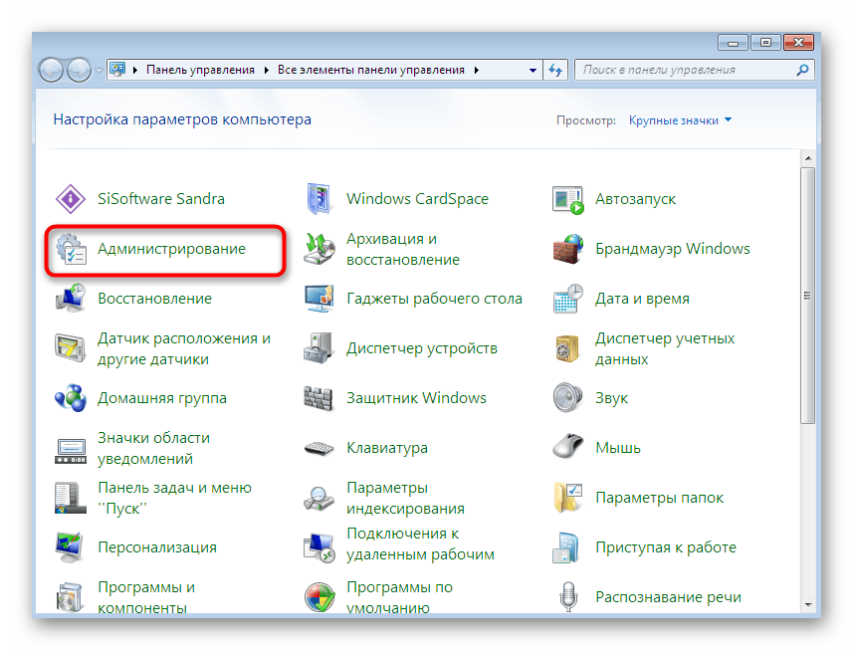Open the Восстановление link text

pyautogui.click(x=155, y=299)
